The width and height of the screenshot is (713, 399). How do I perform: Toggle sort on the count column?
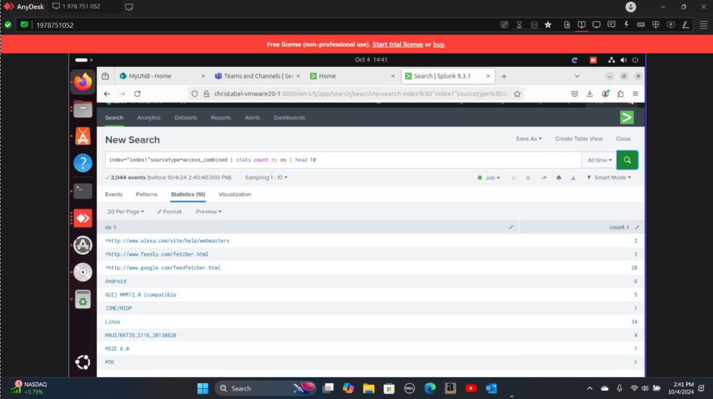click(619, 227)
